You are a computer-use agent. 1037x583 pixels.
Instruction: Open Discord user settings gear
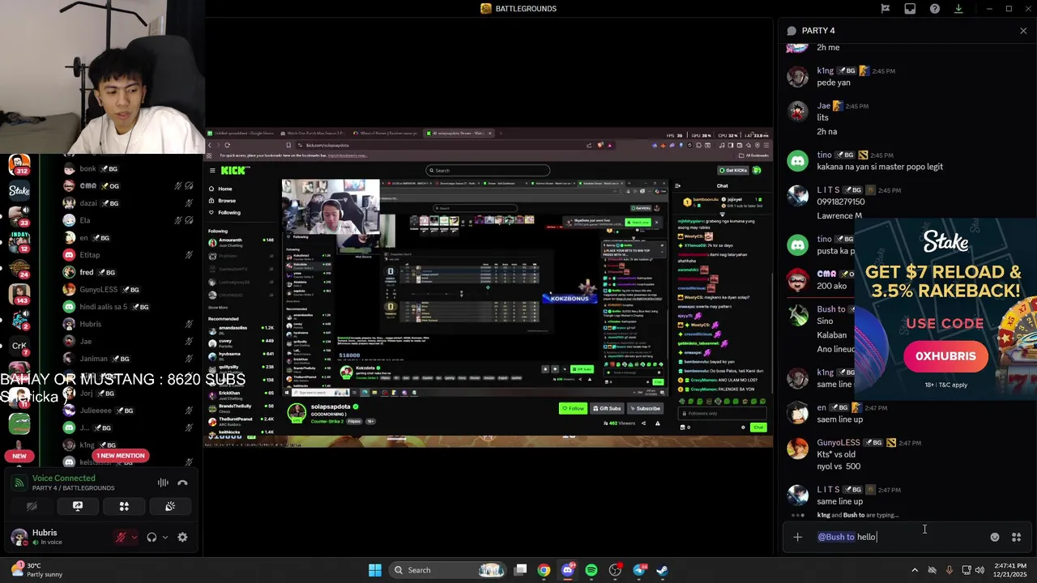click(182, 537)
